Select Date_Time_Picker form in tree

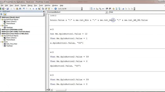click(12, 44)
